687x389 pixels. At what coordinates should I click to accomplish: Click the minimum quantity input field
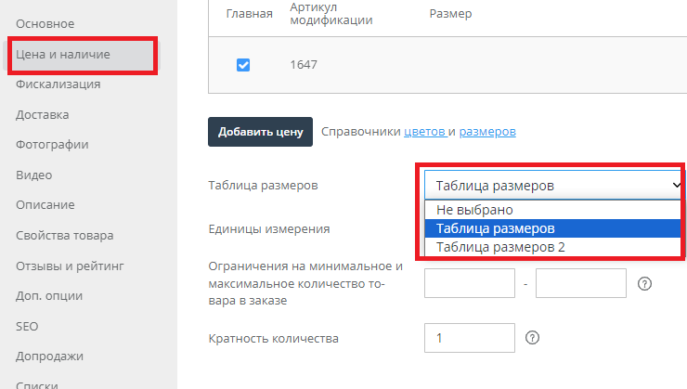click(469, 284)
